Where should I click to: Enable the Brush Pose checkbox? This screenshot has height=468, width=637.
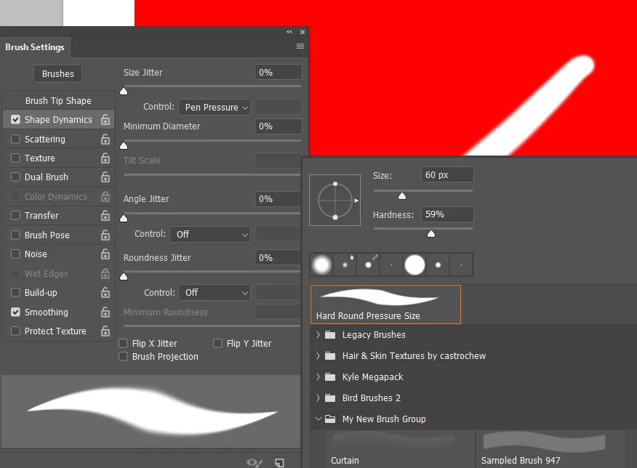click(x=15, y=235)
